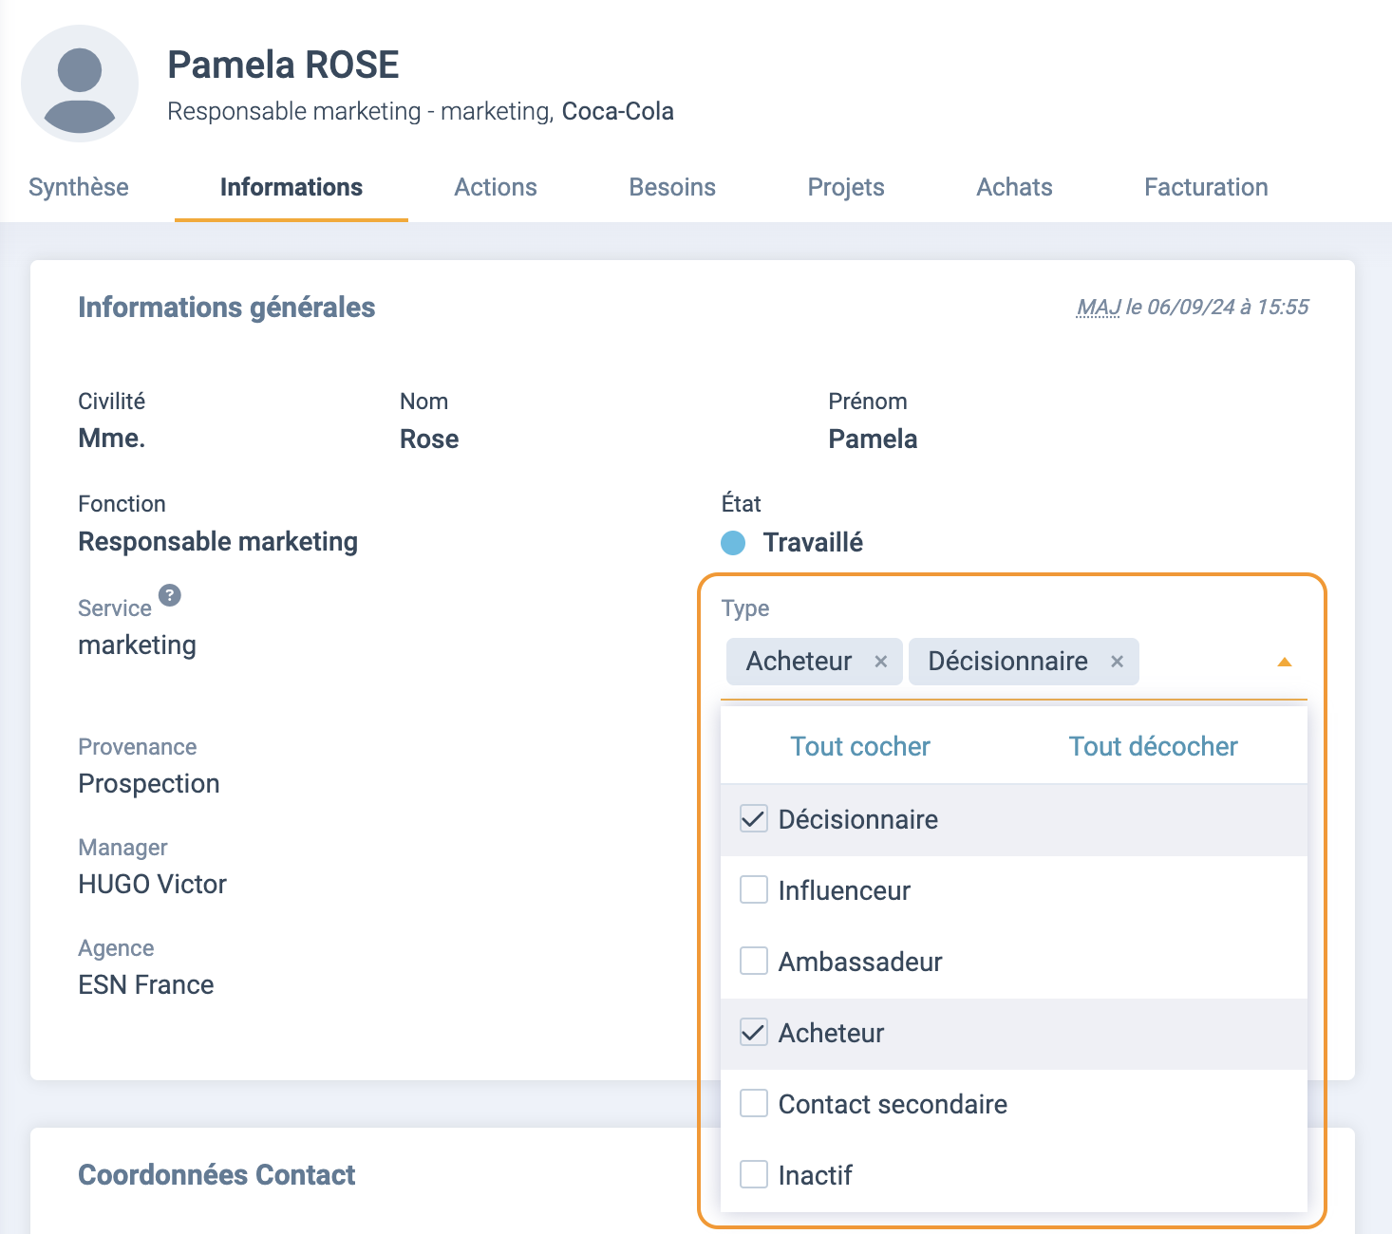
Task: Remove the Acheteur tag with its x
Action: pos(881,662)
